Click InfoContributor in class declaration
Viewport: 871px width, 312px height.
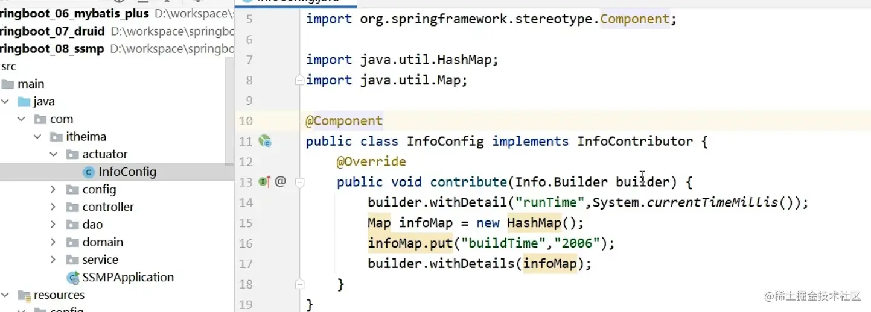634,142
